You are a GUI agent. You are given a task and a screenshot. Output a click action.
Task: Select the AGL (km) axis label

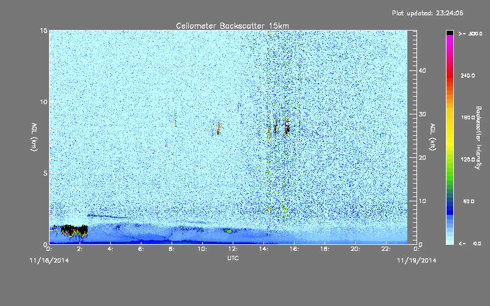(x=34, y=136)
